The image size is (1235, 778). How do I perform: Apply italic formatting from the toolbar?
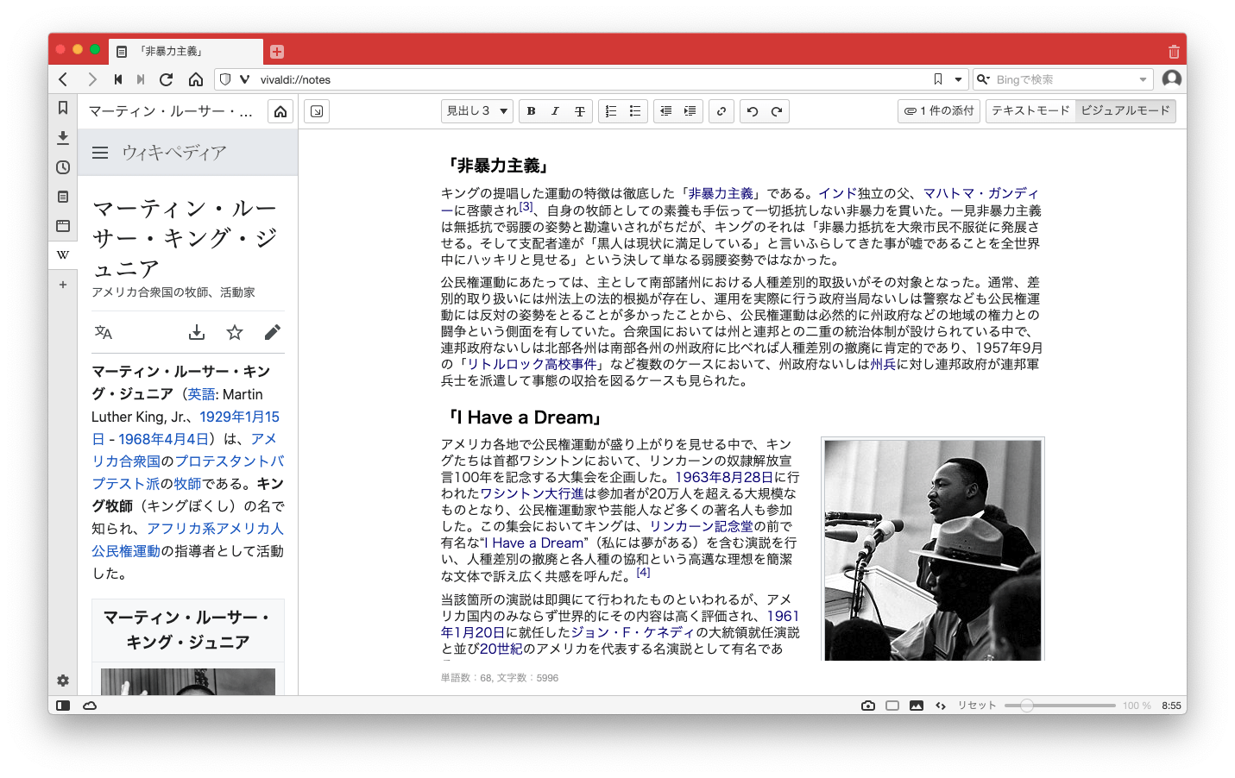pyautogui.click(x=556, y=110)
